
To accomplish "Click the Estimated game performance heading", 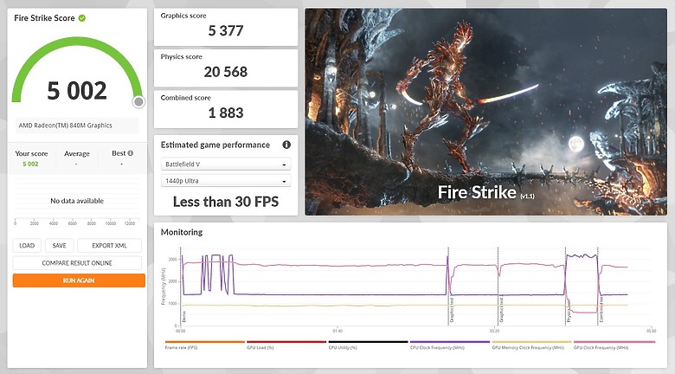I will (x=215, y=145).
